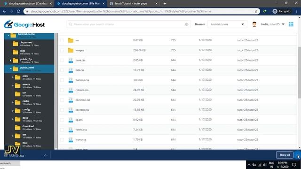
Task: Tick the checkbox for base.css
Action: click(x=62, y=60)
